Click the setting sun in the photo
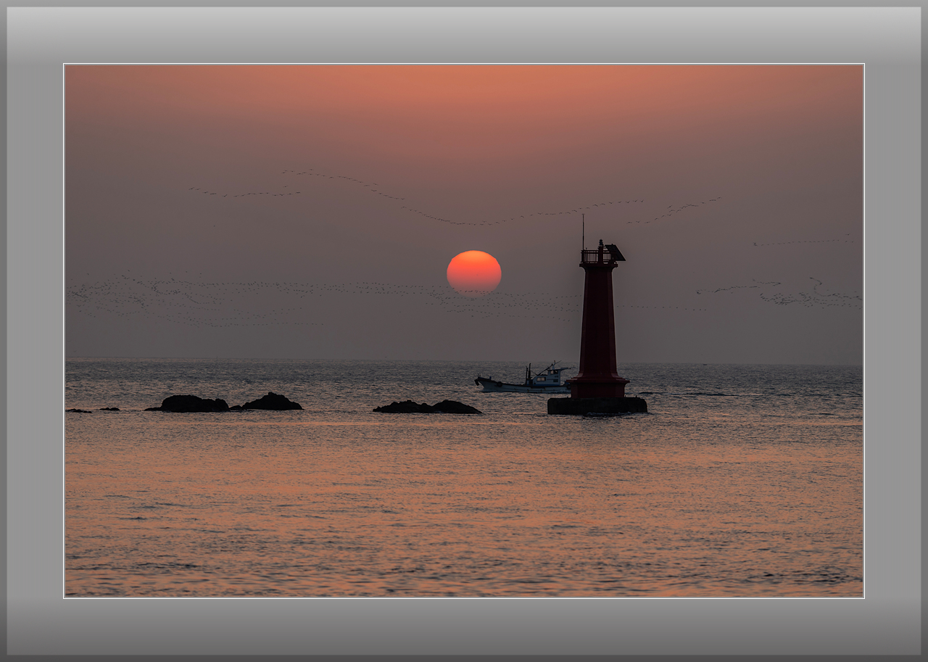Screen dimensions: 928x662 pyautogui.click(x=474, y=273)
